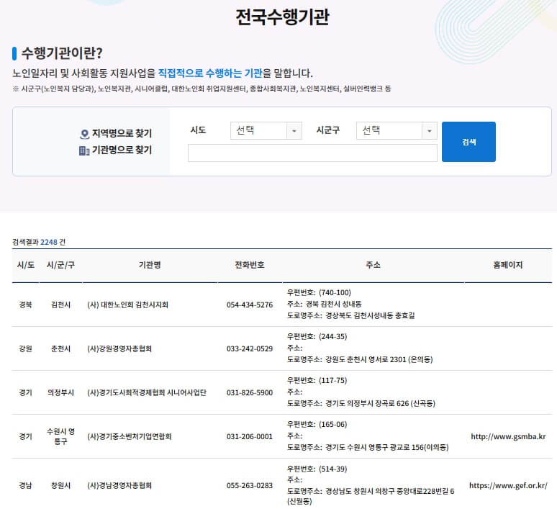Click address 경기도 의정부시 장곡로 626

[x=381, y=403]
